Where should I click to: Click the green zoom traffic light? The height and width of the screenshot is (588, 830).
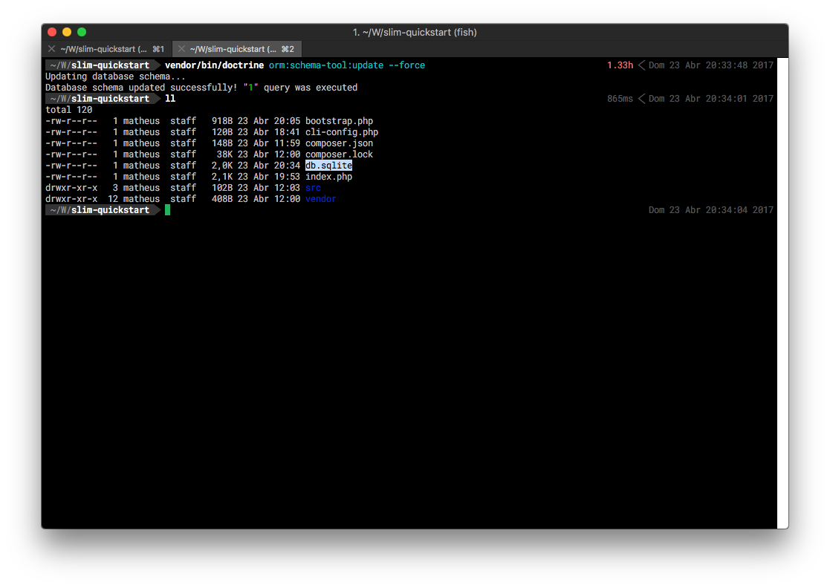[81, 32]
